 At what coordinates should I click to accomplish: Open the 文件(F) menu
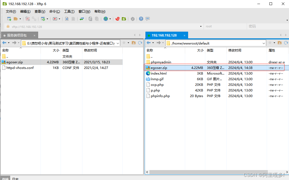11,12
